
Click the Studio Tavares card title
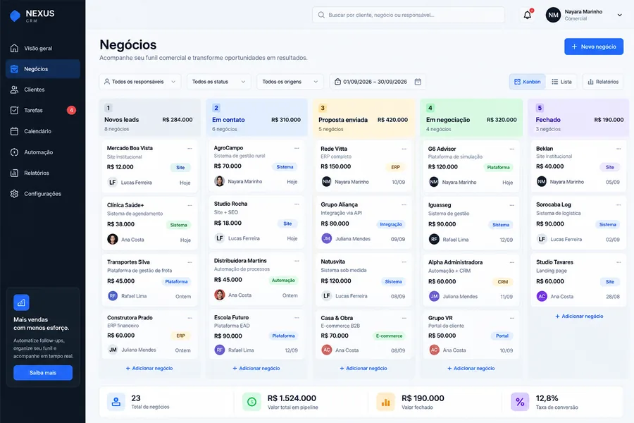click(x=554, y=262)
